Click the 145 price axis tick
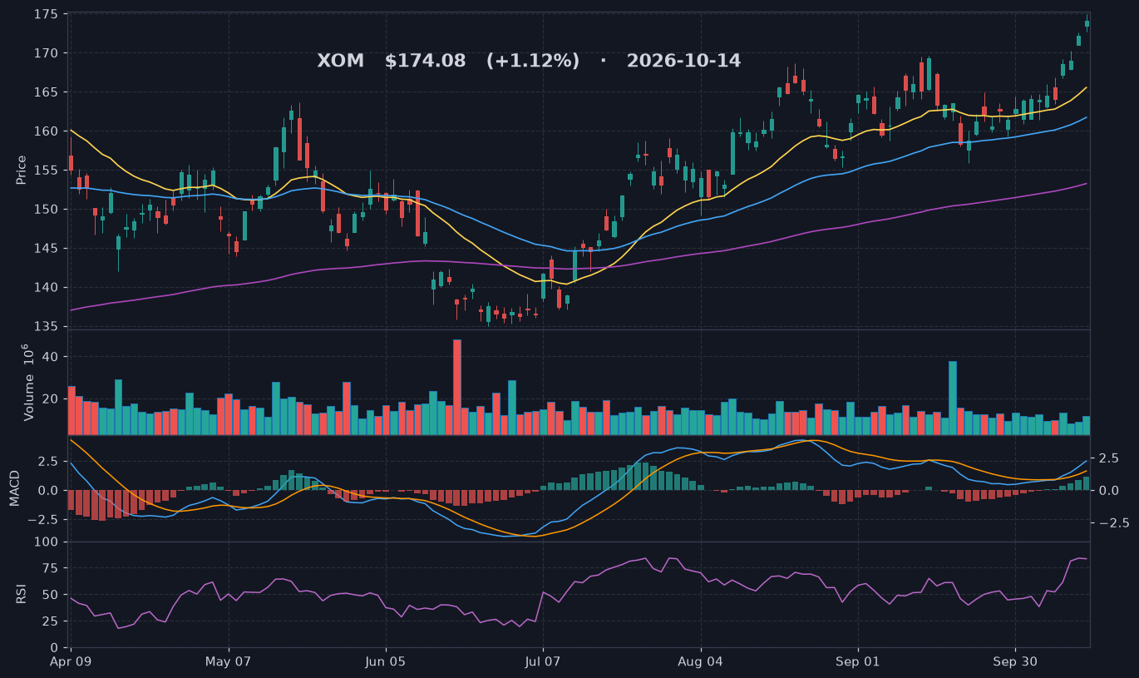The width and height of the screenshot is (1139, 678). [47, 249]
